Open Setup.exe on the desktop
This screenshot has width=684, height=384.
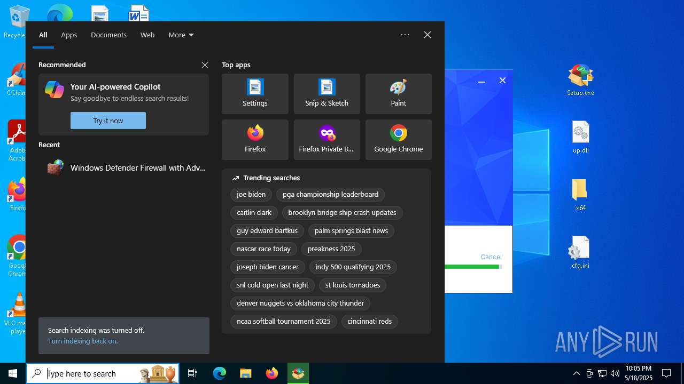pyautogui.click(x=580, y=81)
